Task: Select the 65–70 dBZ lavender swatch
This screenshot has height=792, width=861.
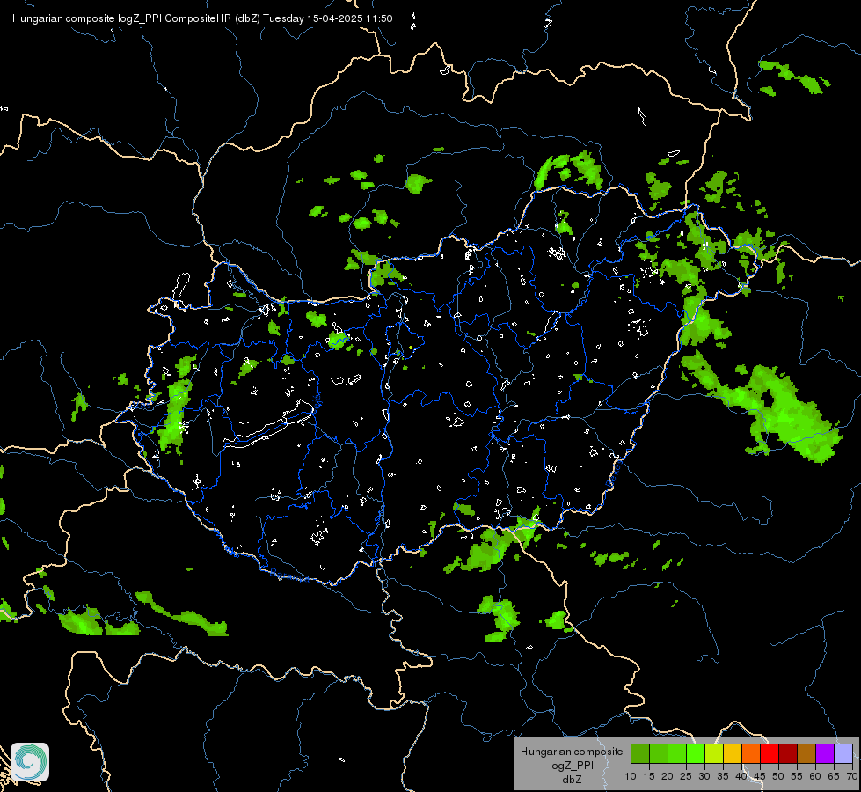Action: click(x=843, y=753)
